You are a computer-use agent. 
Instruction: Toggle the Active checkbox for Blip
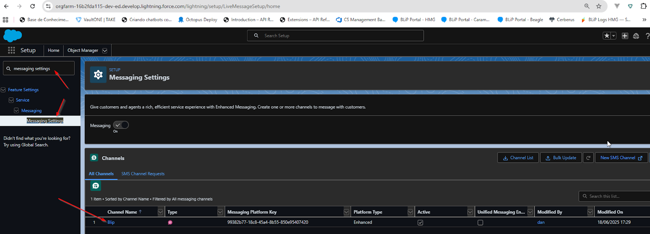[x=420, y=223]
